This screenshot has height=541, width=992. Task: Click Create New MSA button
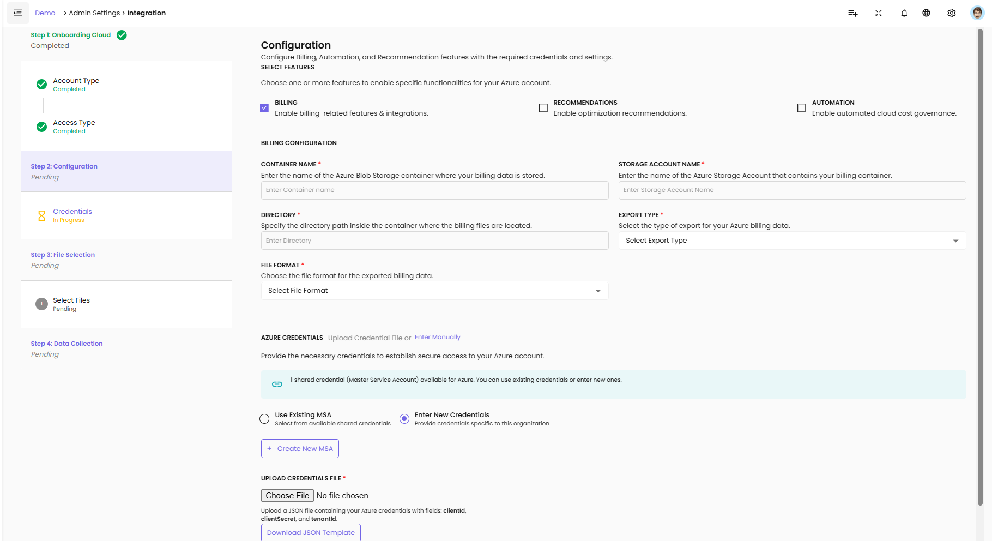pyautogui.click(x=300, y=448)
